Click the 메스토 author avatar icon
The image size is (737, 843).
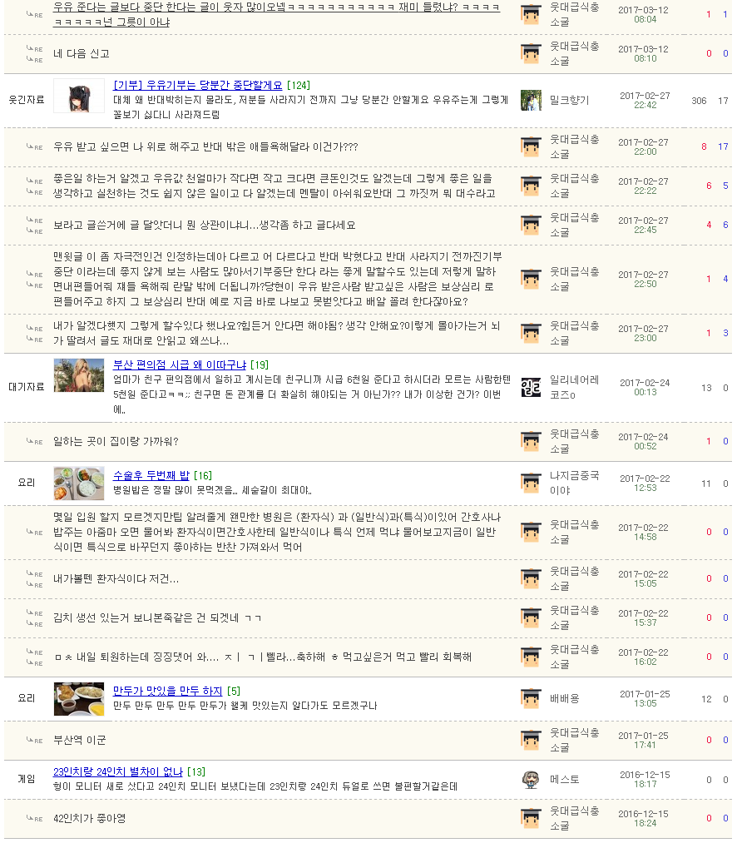[531, 780]
